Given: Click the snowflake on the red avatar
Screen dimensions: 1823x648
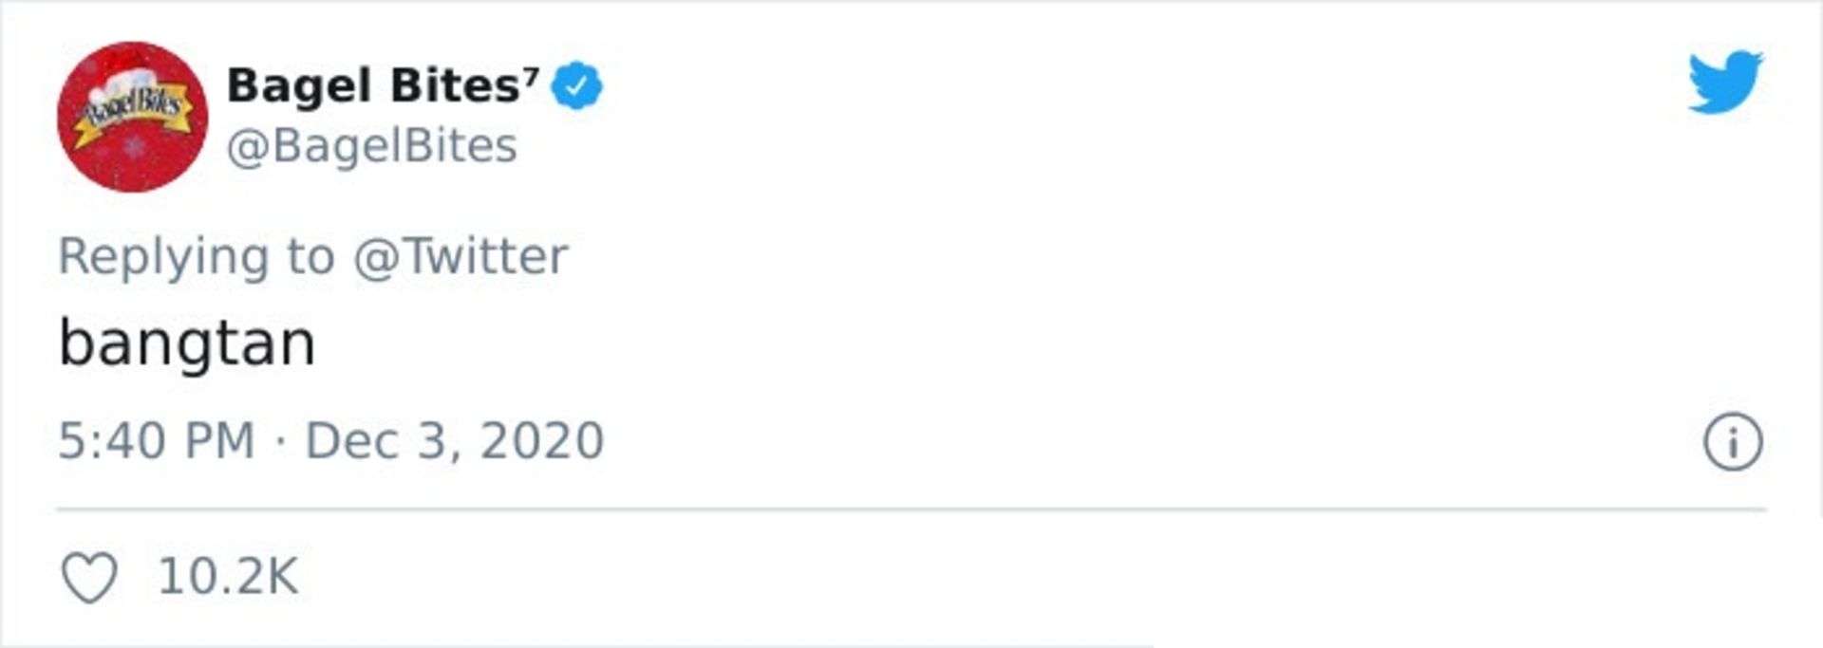Looking at the screenshot, I should point(136,147).
